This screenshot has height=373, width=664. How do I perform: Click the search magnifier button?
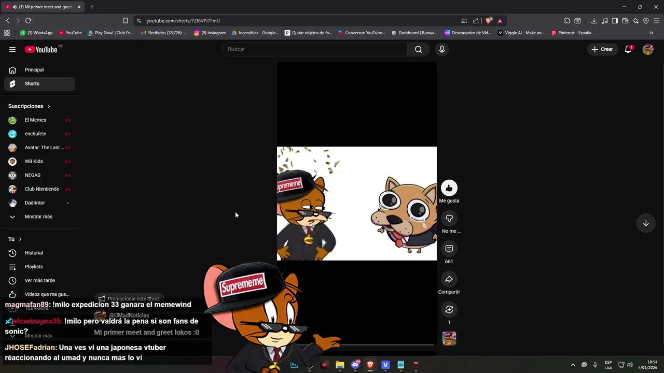click(x=418, y=49)
